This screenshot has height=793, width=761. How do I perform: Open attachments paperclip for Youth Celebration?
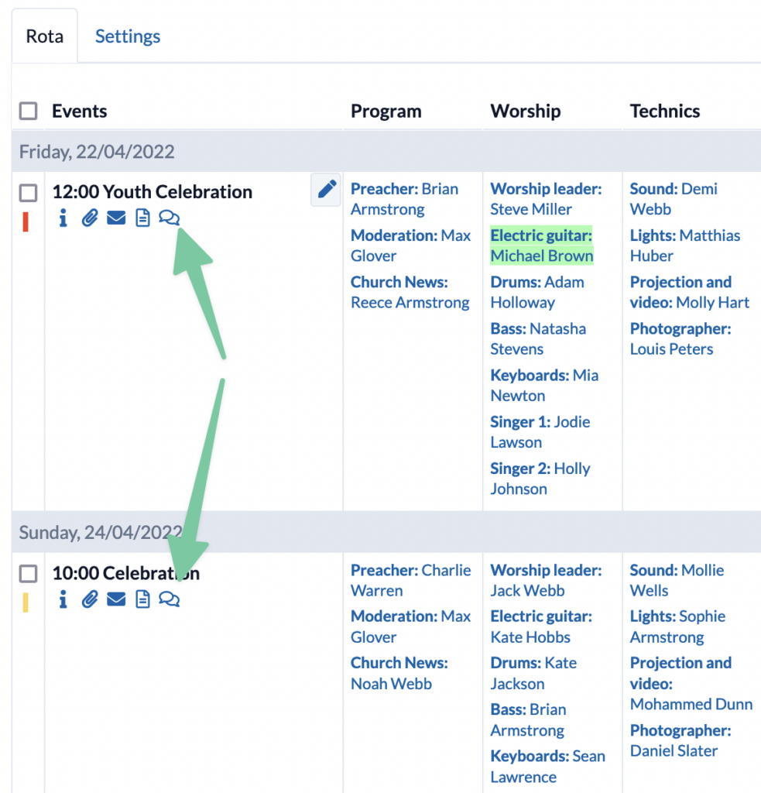tap(90, 218)
